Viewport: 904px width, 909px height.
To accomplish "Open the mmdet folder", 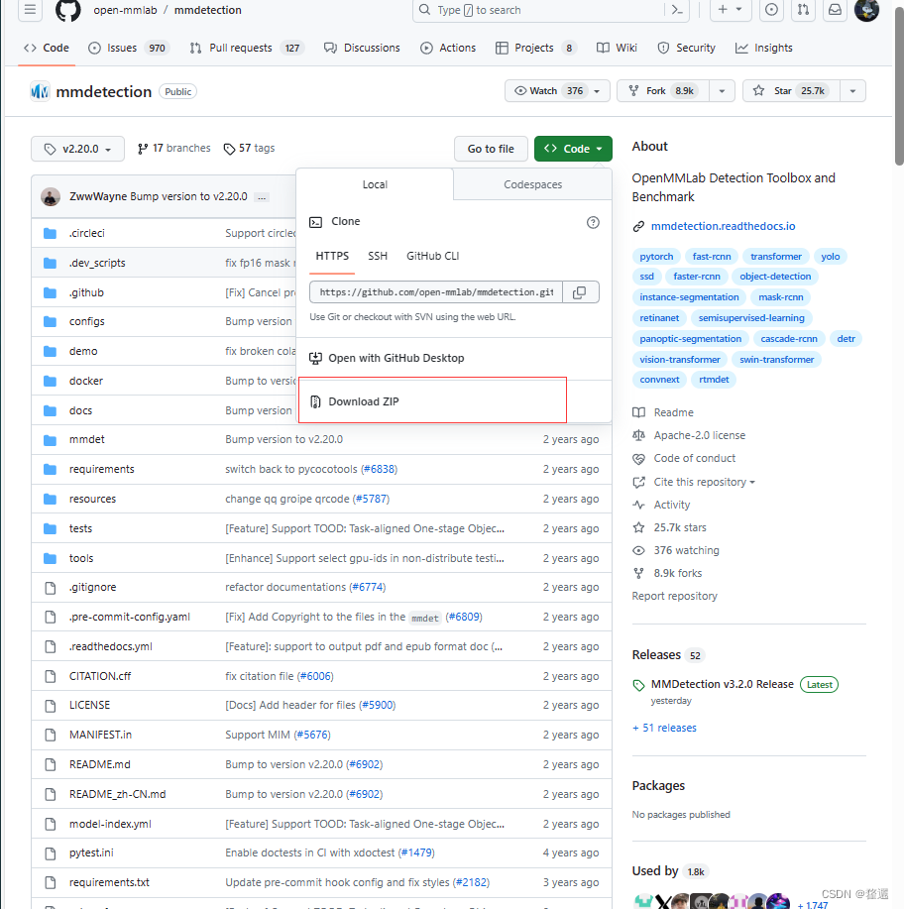I will (87, 439).
